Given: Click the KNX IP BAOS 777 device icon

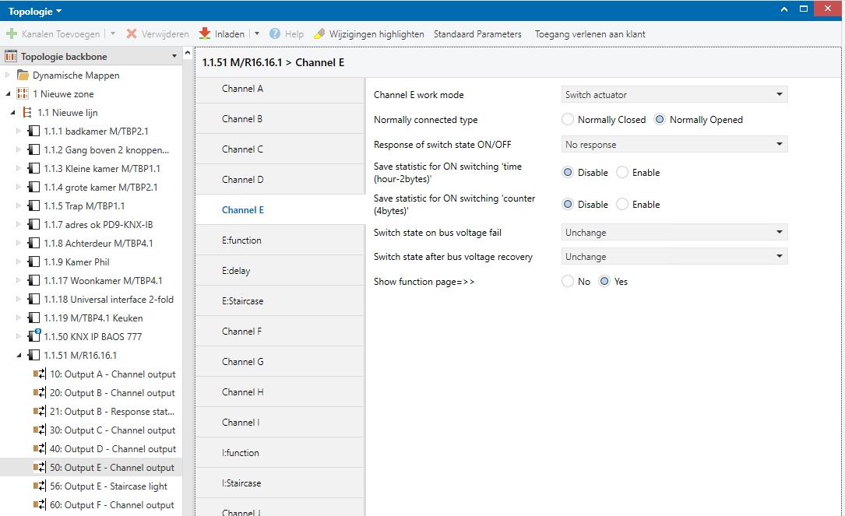Looking at the screenshot, I should [x=33, y=337].
